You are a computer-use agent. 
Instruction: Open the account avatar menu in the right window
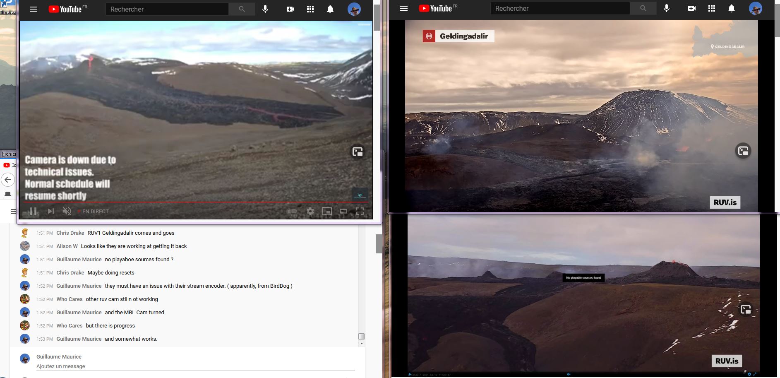tap(756, 8)
